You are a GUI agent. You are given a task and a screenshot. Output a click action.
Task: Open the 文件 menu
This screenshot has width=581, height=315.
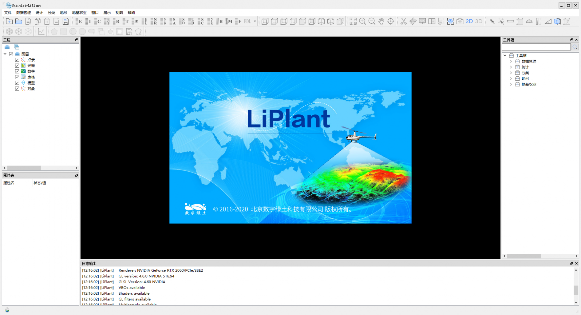[8, 13]
